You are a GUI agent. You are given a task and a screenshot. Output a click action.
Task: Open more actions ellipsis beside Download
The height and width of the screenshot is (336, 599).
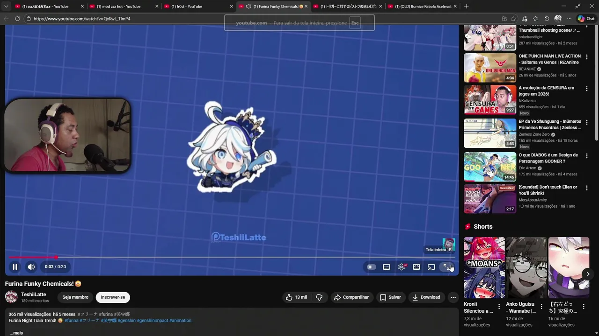453,297
